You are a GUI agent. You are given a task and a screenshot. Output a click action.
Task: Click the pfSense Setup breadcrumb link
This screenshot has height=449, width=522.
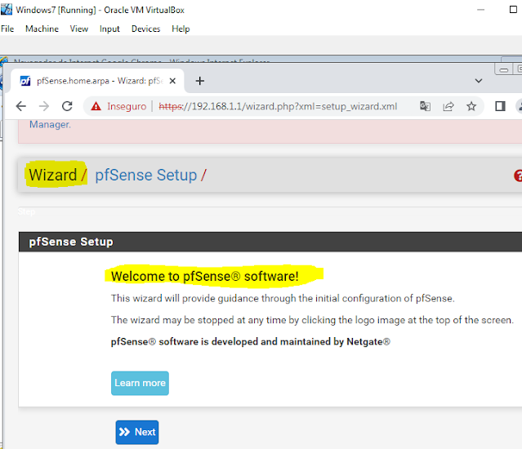(145, 175)
